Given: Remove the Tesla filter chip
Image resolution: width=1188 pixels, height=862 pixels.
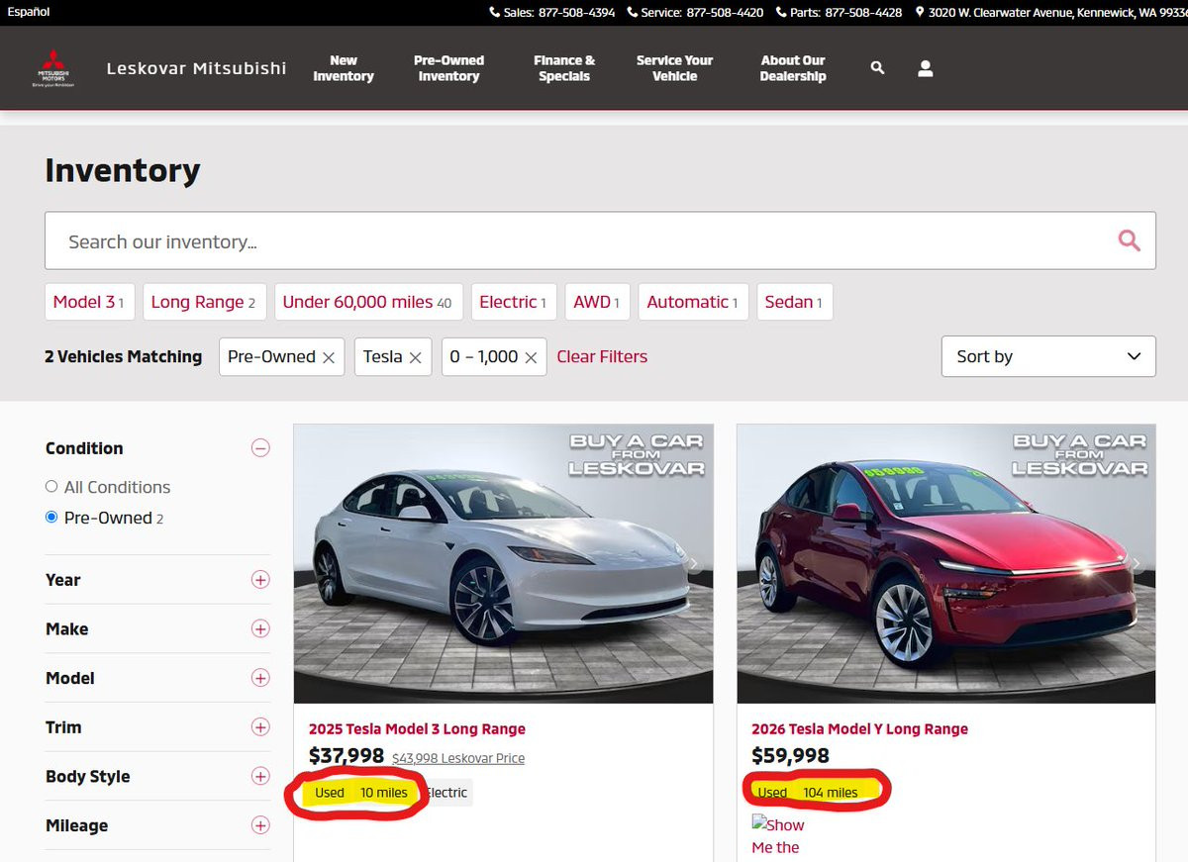Looking at the screenshot, I should pyautogui.click(x=415, y=358).
